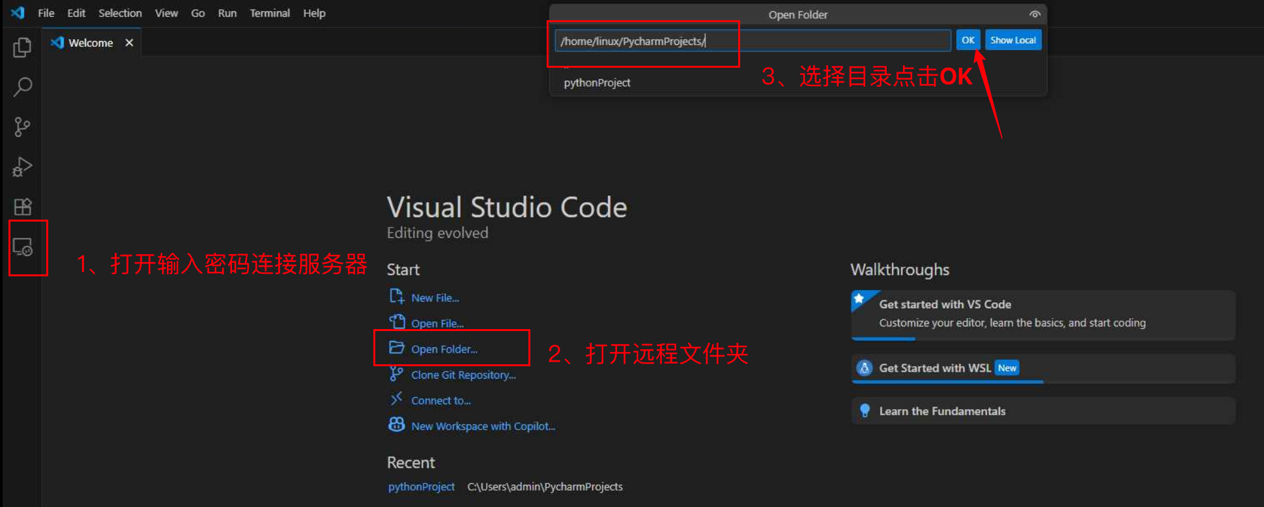Open Run and Debug view icon

(22, 167)
